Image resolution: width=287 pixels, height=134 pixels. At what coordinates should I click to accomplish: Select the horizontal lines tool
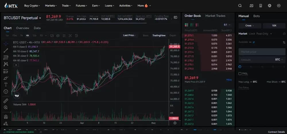coord(6,57)
